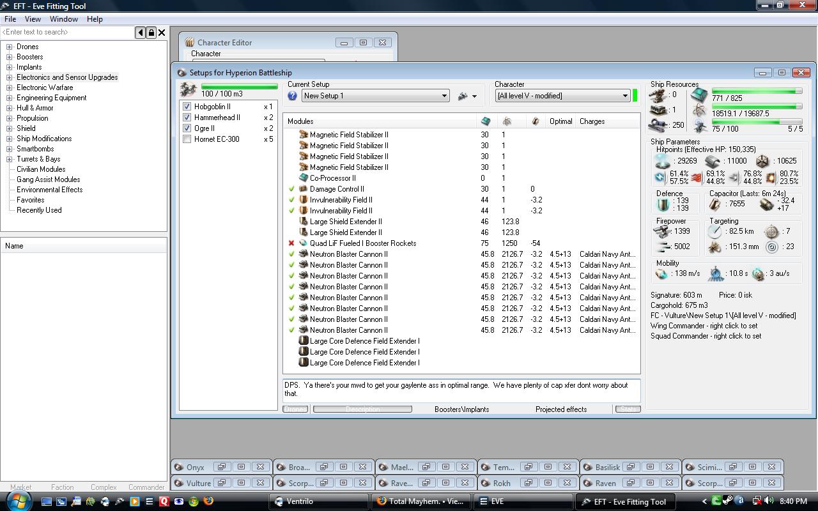Screen dimensions: 818x511
Task: Click the blue help icon beside Current Setup
Action: click(292, 96)
